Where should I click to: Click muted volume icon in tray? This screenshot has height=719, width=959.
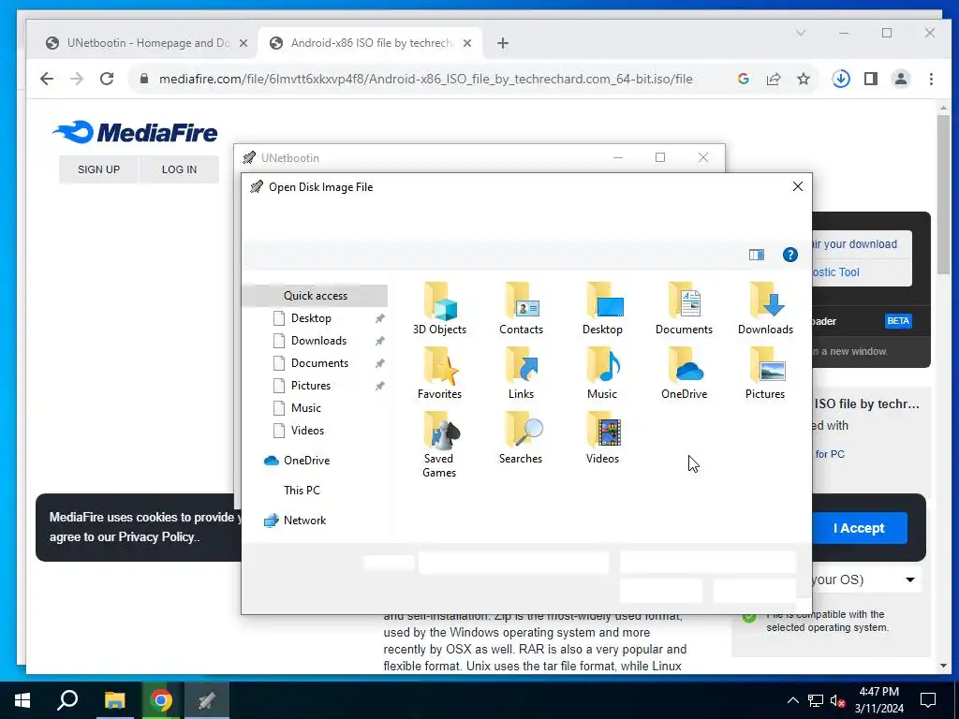pos(837,700)
